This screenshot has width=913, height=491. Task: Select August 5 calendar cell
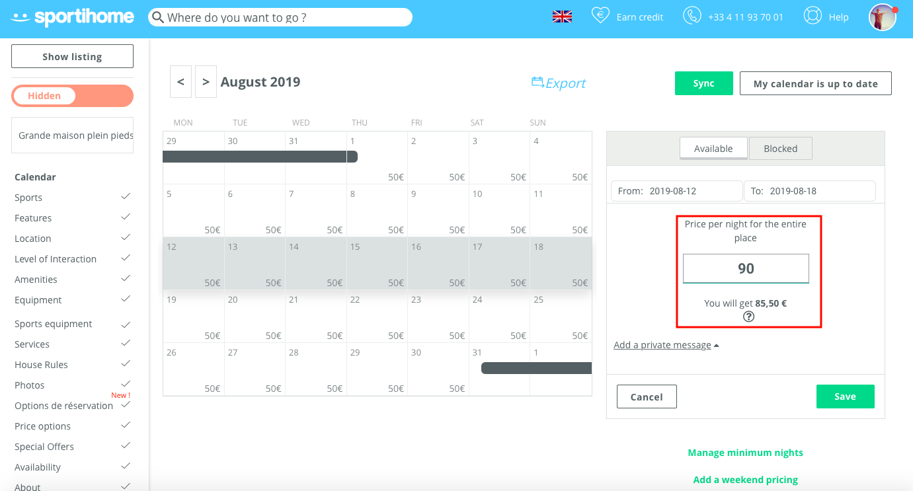(194, 211)
